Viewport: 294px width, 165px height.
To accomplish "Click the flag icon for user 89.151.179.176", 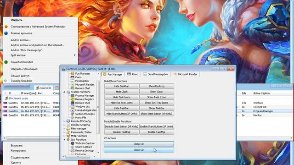I will [5, 115].
